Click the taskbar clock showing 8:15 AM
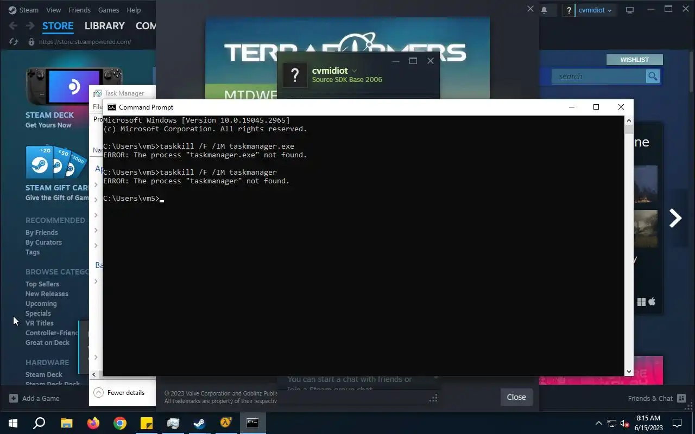 648,423
